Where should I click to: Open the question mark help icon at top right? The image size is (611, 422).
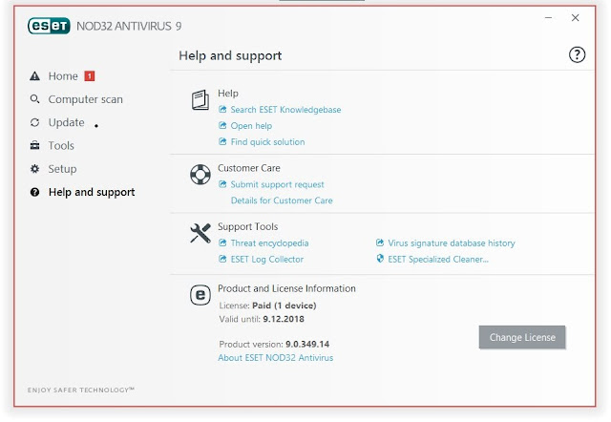[x=577, y=55]
